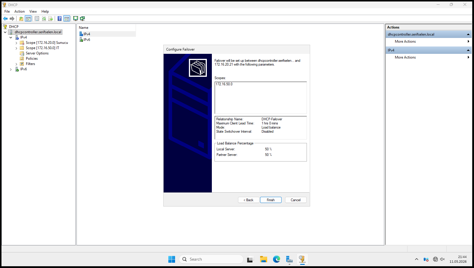Toggle the Show/Hide Console Tree icon
The width and height of the screenshot is (474, 268).
click(28, 19)
